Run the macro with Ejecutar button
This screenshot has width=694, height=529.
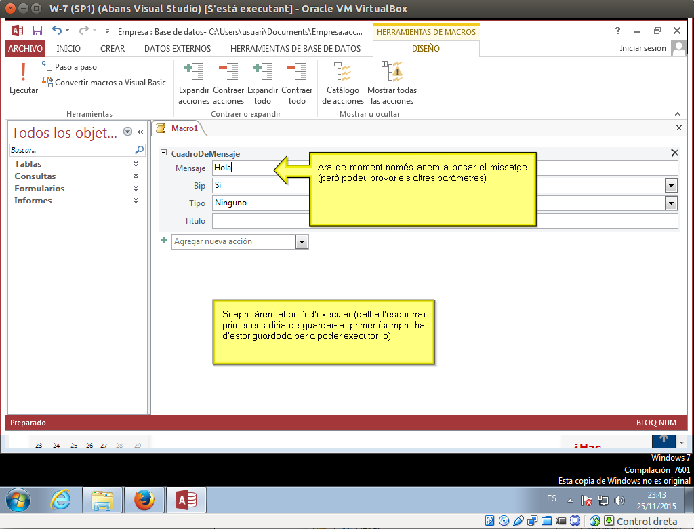click(24, 79)
